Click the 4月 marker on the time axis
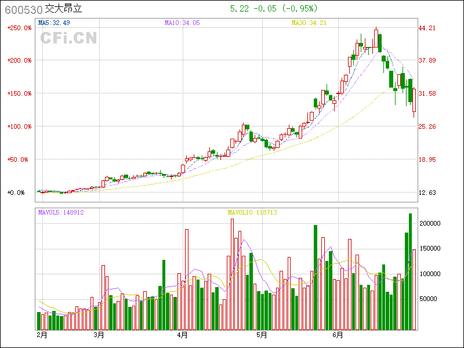Screen dimensions: 464x348 [182, 335]
